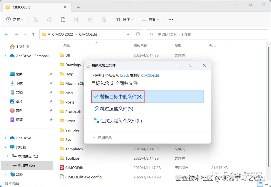Screen dimensions: 271x187
Task: Click the Copy icon in toolbar
Action: 49,20
